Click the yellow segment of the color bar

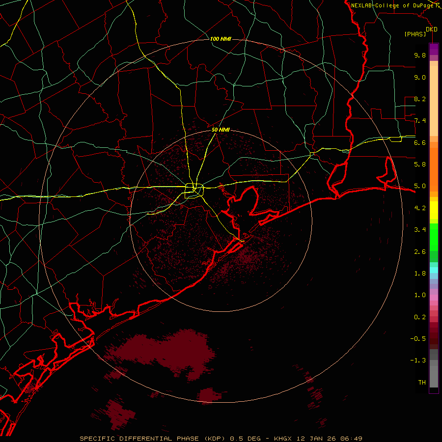pos(434,210)
